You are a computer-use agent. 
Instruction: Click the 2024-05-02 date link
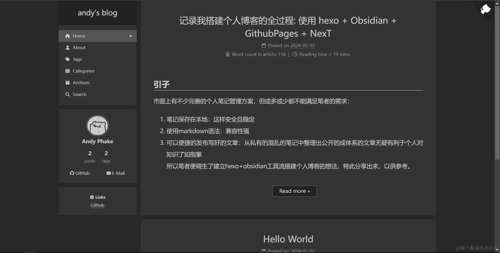tap(302, 46)
